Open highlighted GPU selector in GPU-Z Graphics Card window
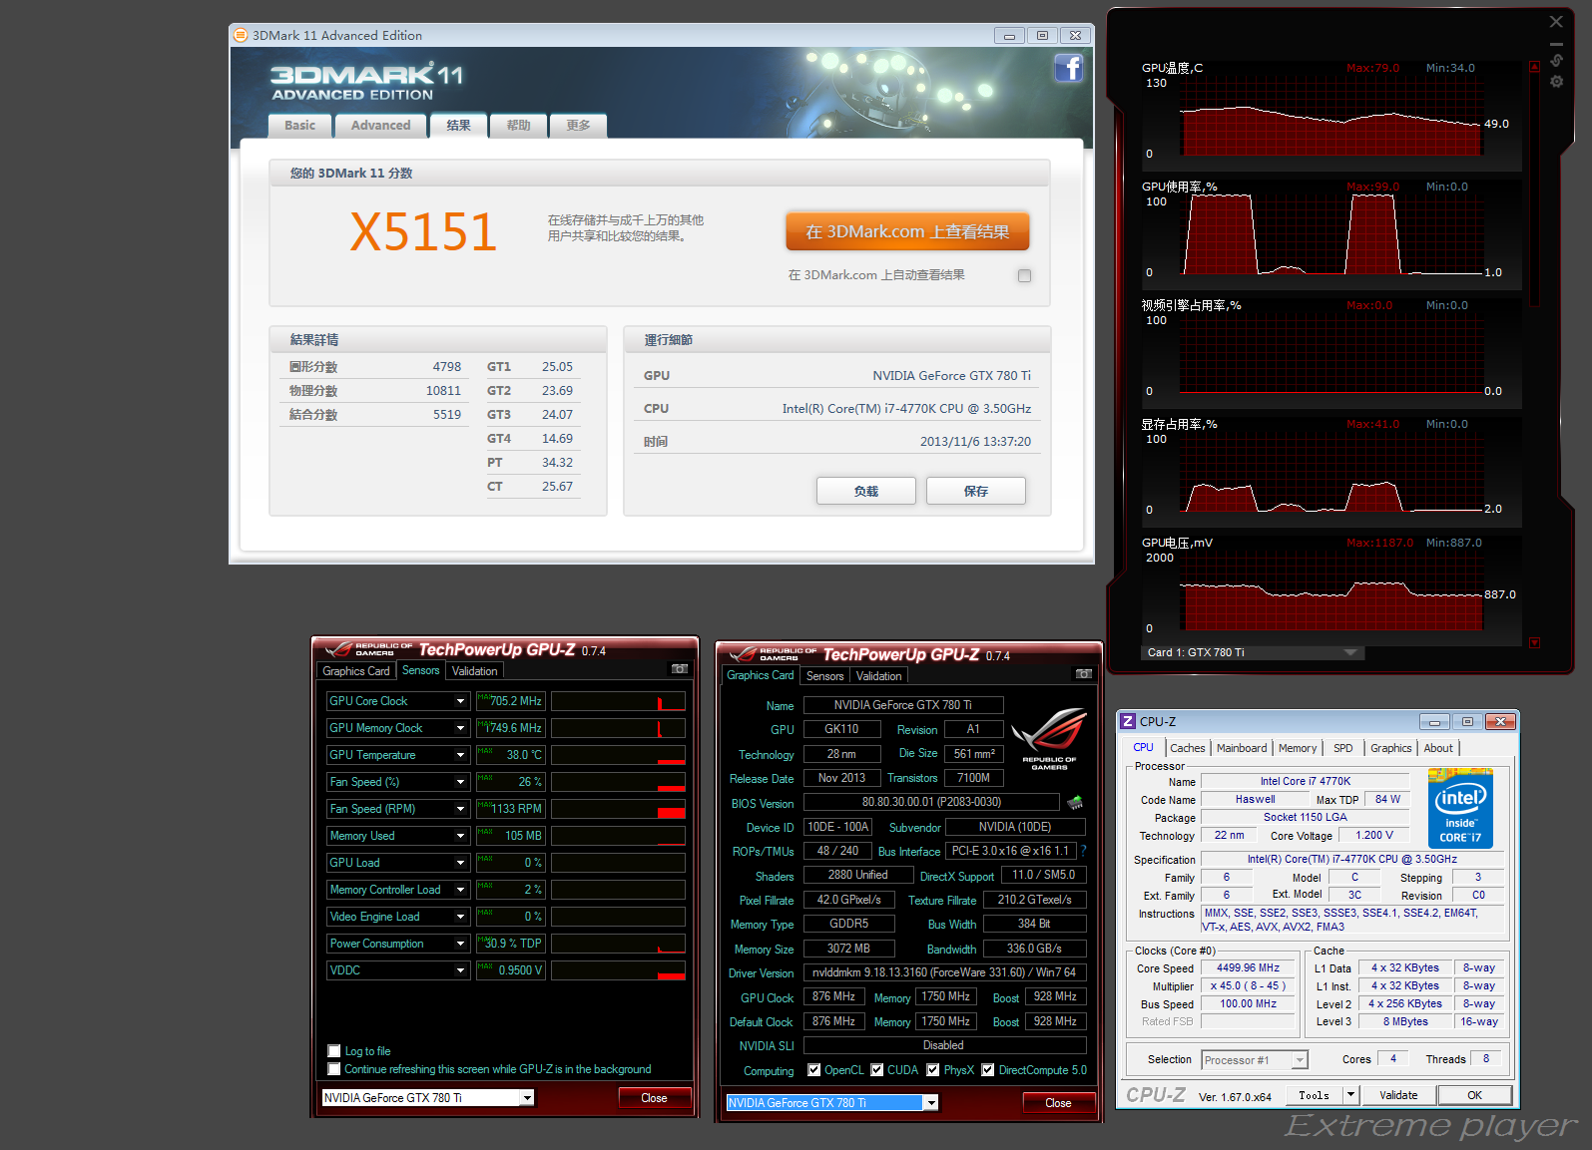The width and height of the screenshot is (1592, 1150). 931,1102
